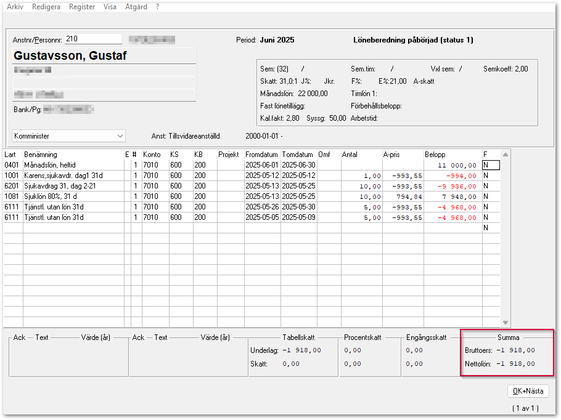Click the Antal cell for Sjukavdrag 31

[361, 186]
